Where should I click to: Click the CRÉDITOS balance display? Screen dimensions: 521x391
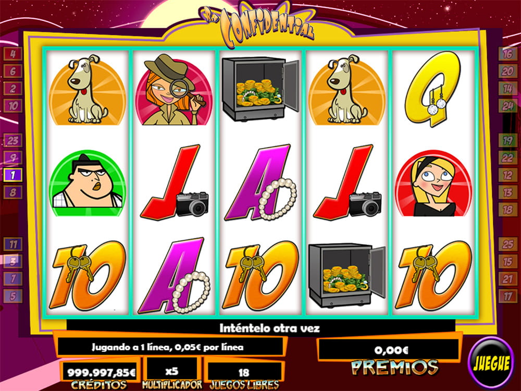101,372
